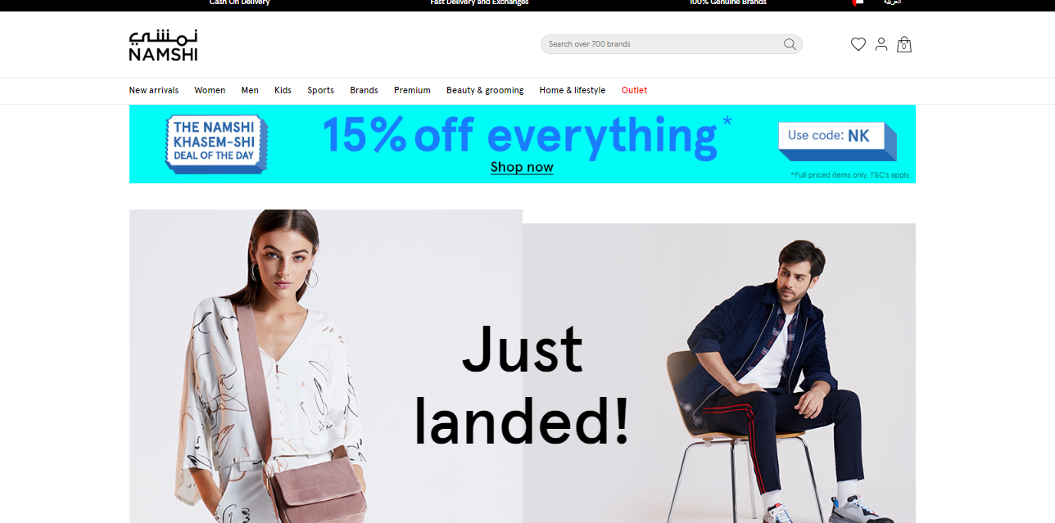Open the Kids category
The width and height of the screenshot is (1055, 523).
point(283,90)
